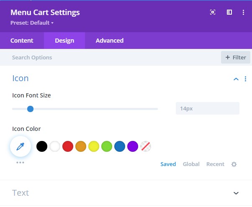Click the + Filter button

coord(236,57)
